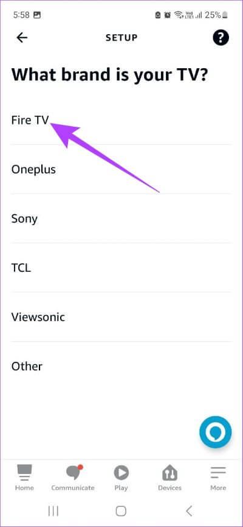Tap the back arrow in Setup header
Image resolution: width=243 pixels, height=527 pixels.
22,38
